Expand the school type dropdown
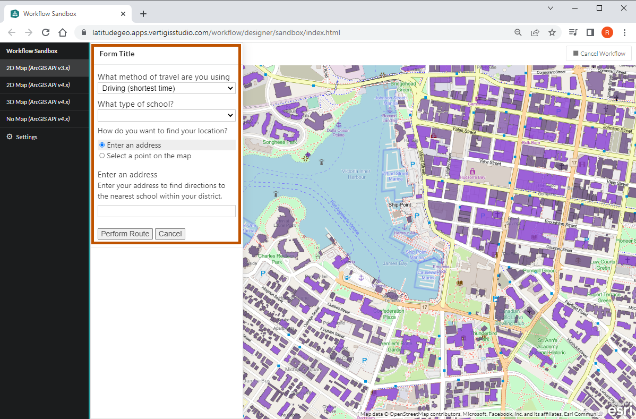 click(166, 115)
